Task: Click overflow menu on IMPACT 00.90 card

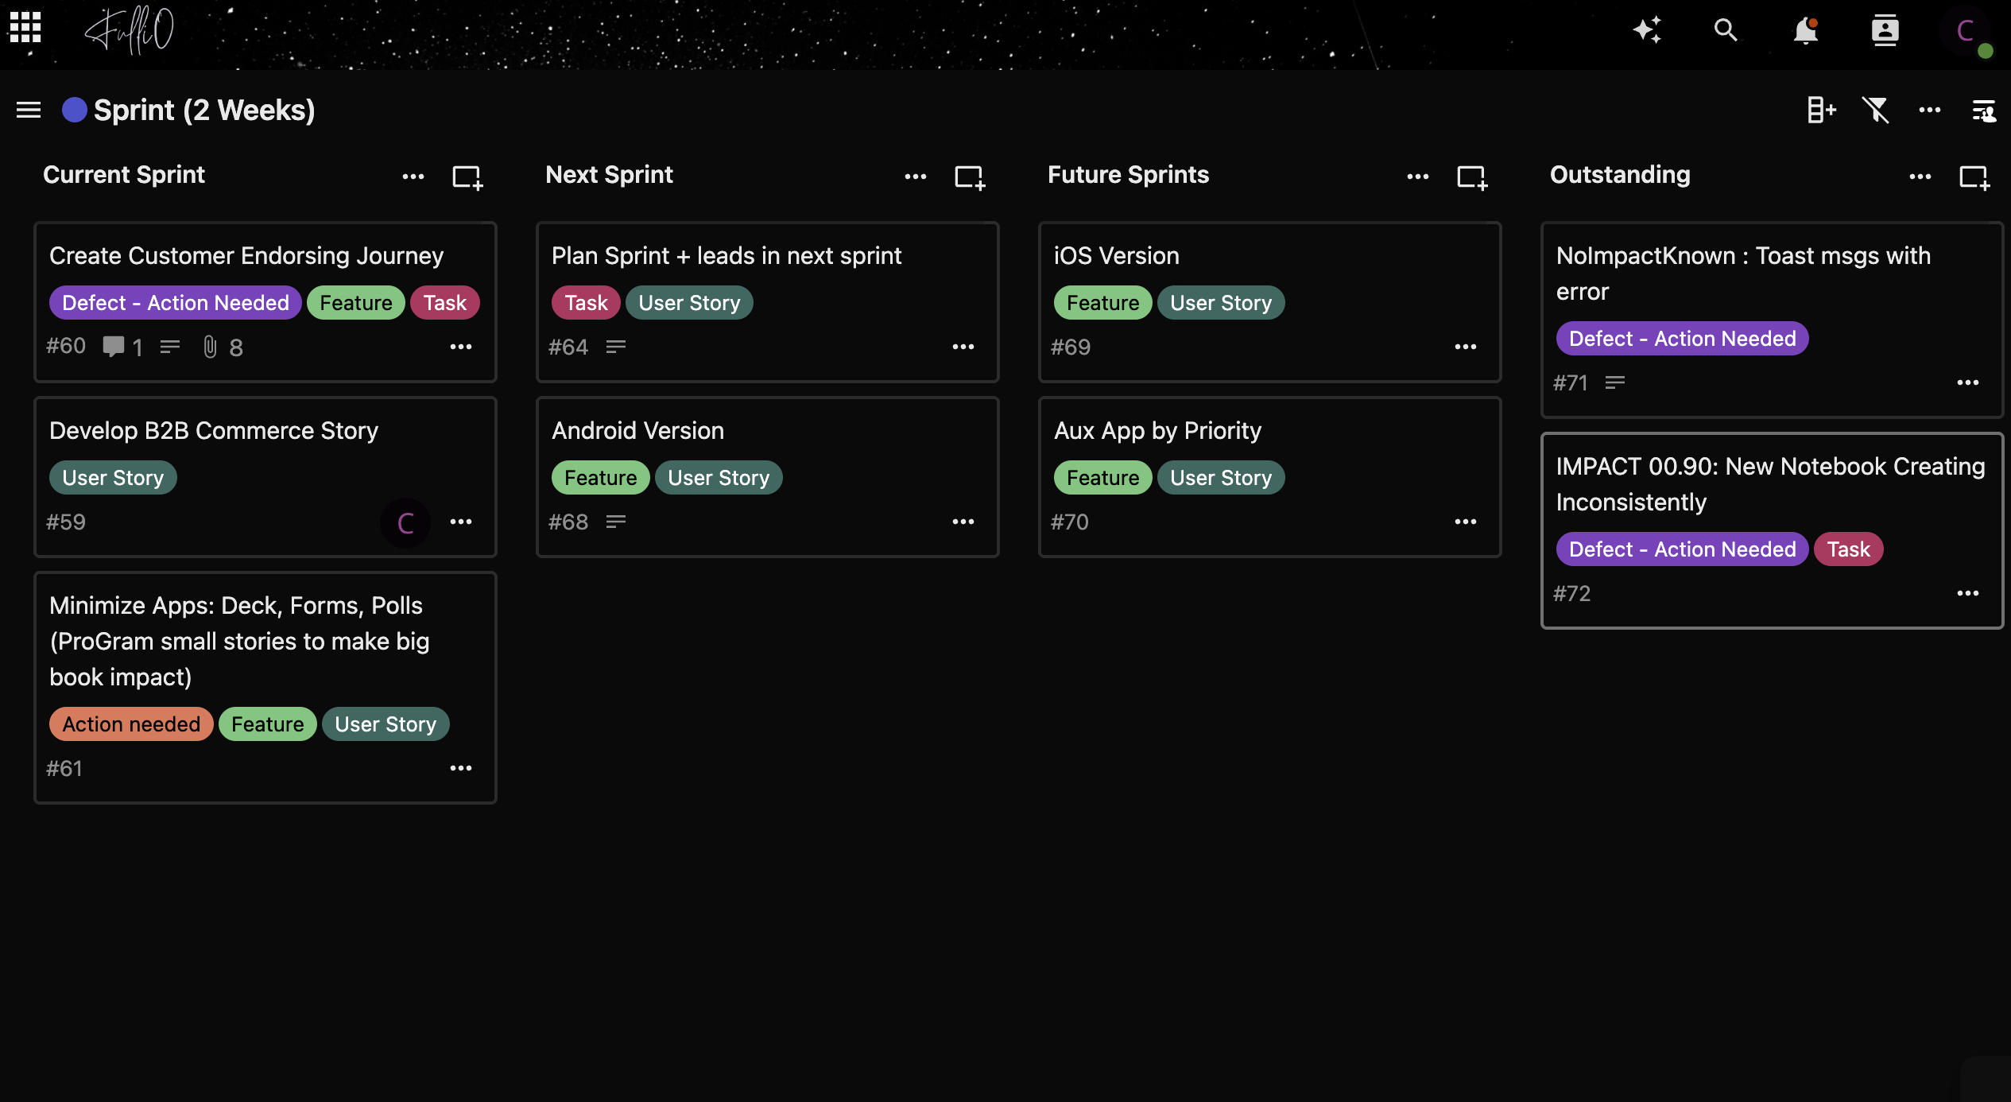Action: (x=1967, y=592)
